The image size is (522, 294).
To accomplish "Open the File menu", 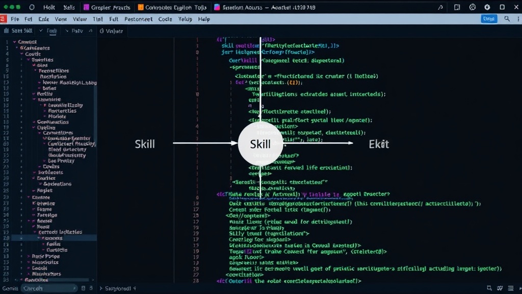I will pyautogui.click(x=15, y=19).
